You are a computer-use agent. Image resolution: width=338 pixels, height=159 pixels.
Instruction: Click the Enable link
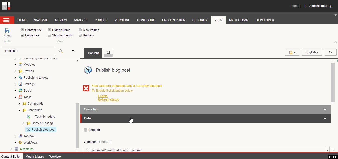tap(103, 96)
